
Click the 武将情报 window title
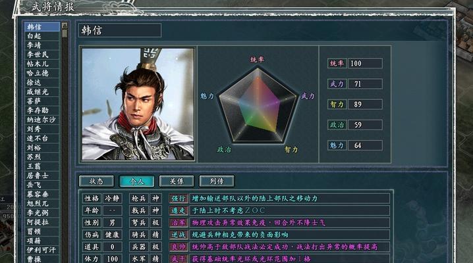pyautogui.click(x=53, y=6)
